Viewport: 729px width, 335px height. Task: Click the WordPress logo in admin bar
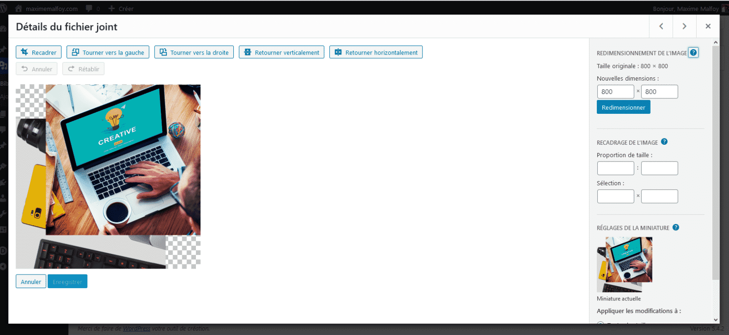[4, 8]
